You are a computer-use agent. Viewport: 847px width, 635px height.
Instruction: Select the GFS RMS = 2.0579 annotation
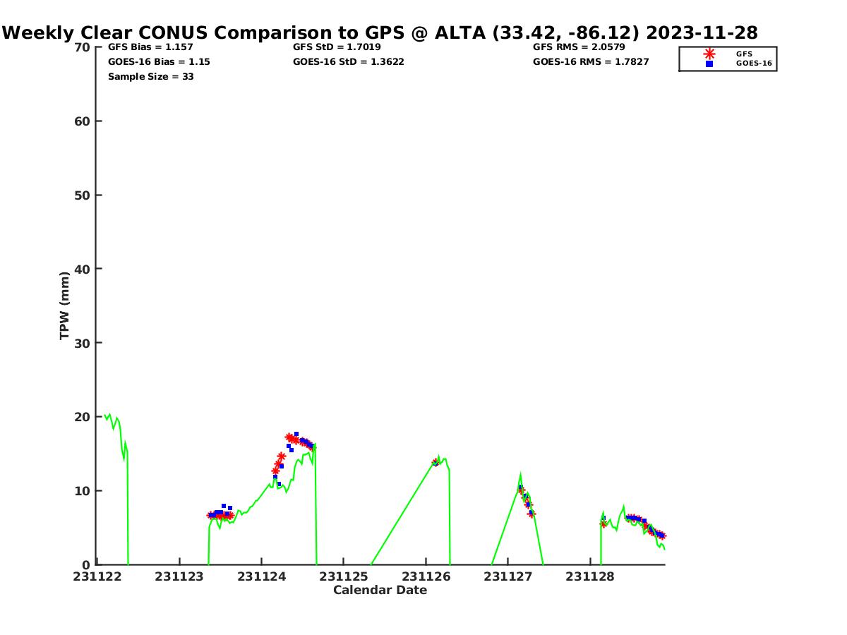[x=579, y=47]
